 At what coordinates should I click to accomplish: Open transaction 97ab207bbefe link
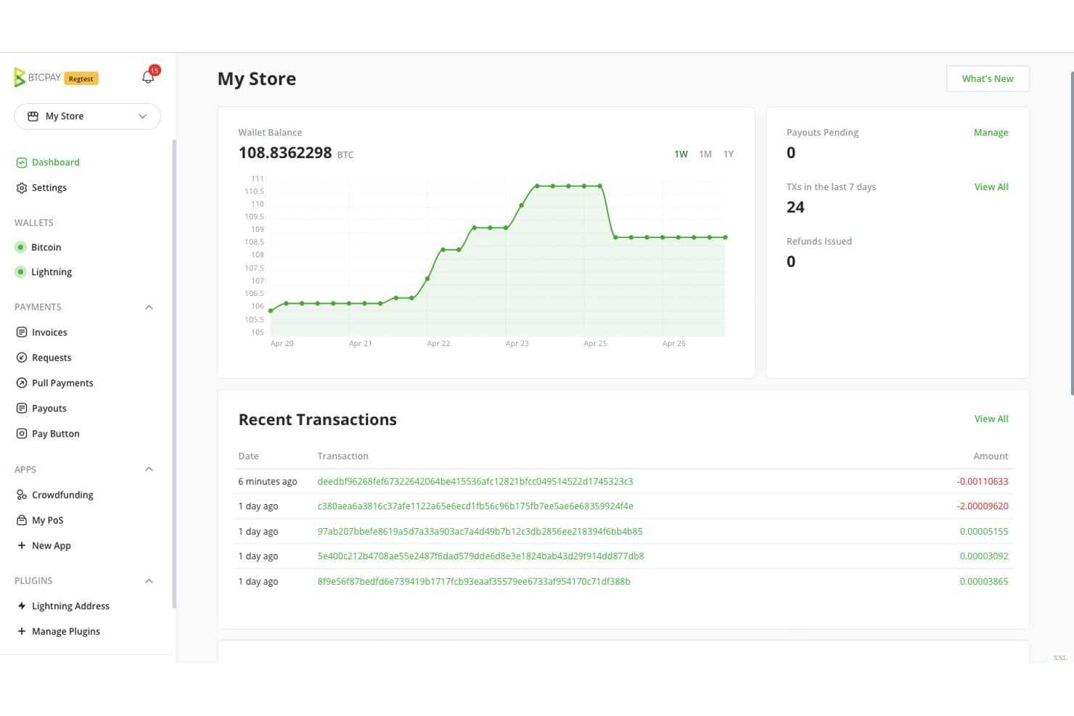(480, 532)
